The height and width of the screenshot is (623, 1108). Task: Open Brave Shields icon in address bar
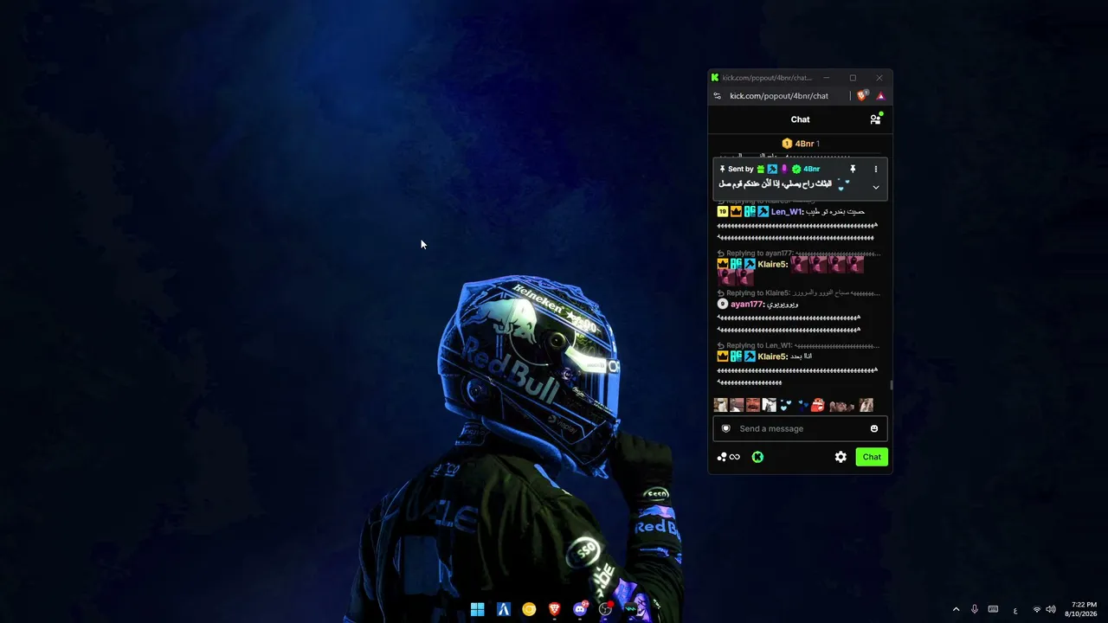(862, 96)
